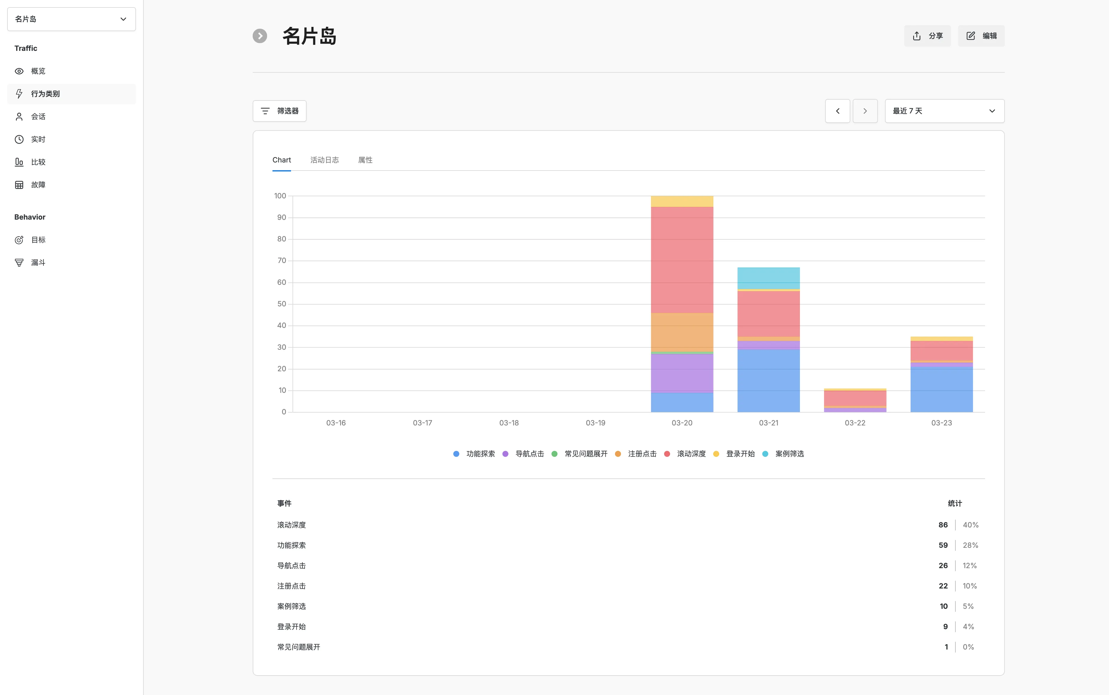Click 导航点击 row in the events table
Viewport: 1109px width, 695px height.
628,565
